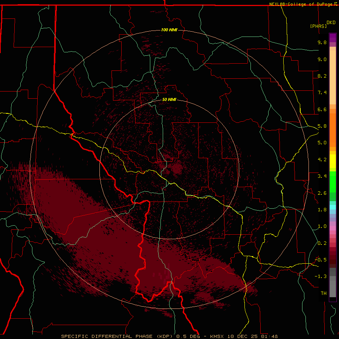Click the 5.8 value on the legend

click(x=322, y=126)
